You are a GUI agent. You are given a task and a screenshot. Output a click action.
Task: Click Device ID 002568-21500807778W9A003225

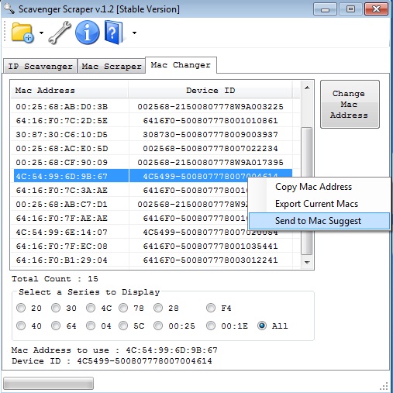(x=210, y=107)
